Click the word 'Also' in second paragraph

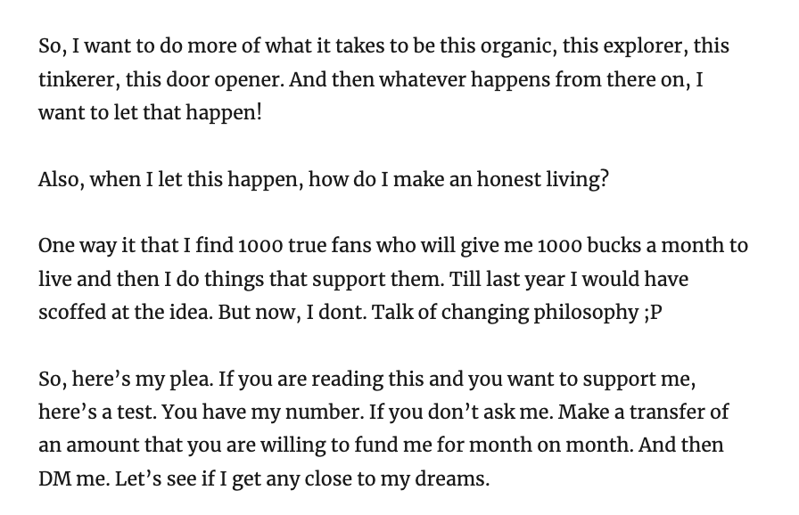pyautogui.click(x=59, y=179)
